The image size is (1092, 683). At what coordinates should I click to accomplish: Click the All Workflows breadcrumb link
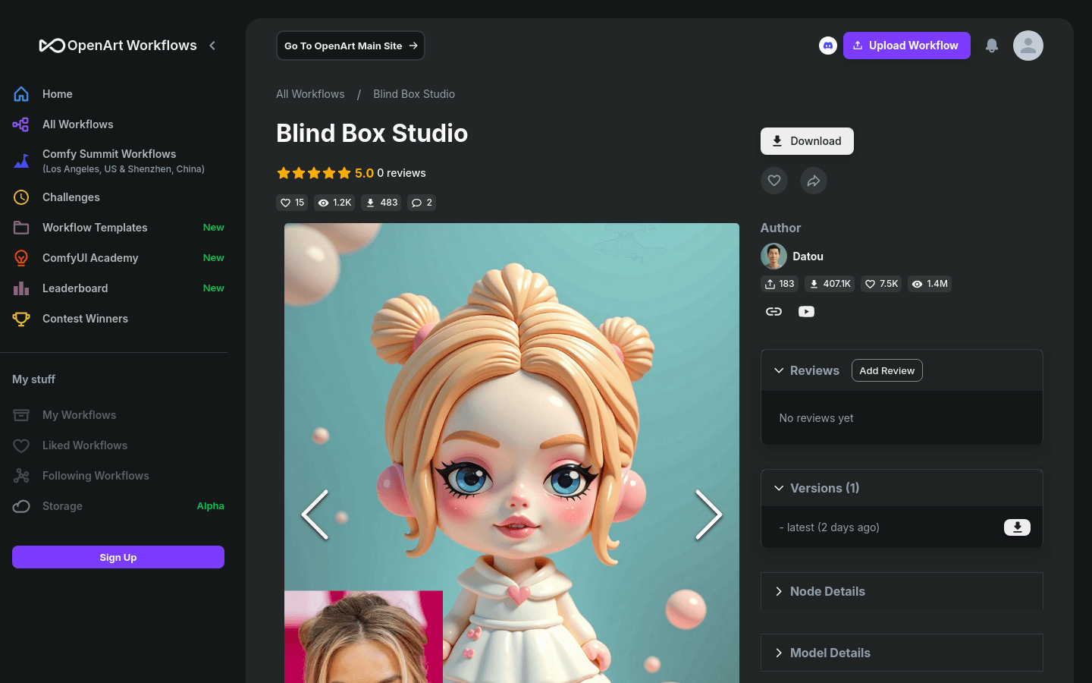310,94
